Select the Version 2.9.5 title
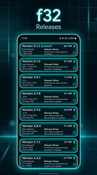Viewport: 97px width, 175px height. [31, 110]
